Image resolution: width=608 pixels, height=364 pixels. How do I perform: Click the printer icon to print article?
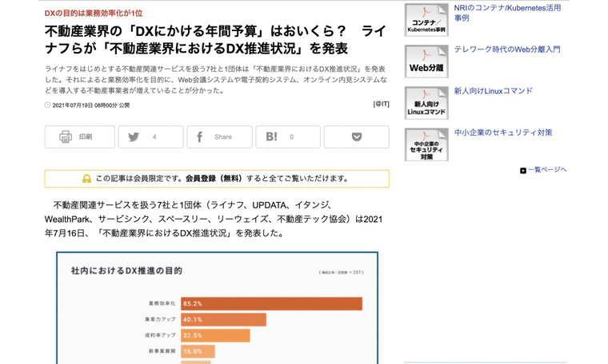point(66,137)
